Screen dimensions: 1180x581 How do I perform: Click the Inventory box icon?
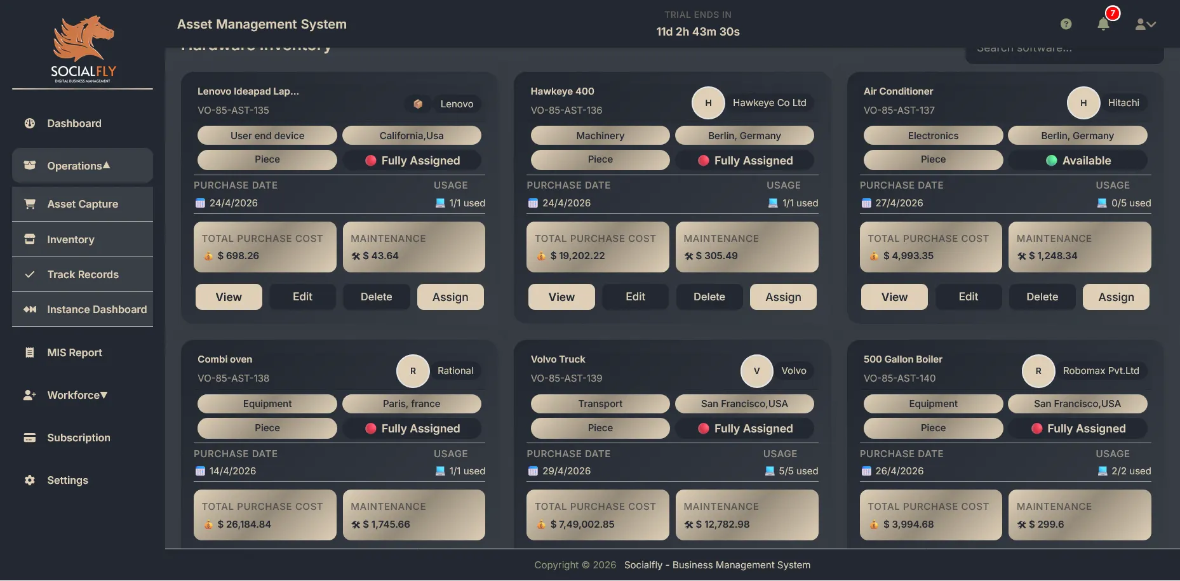(x=30, y=239)
